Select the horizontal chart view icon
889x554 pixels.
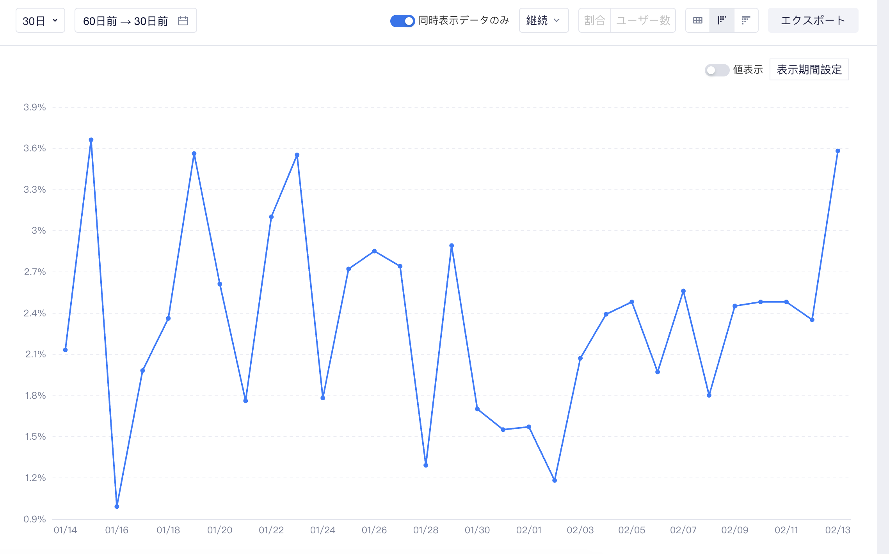click(746, 20)
